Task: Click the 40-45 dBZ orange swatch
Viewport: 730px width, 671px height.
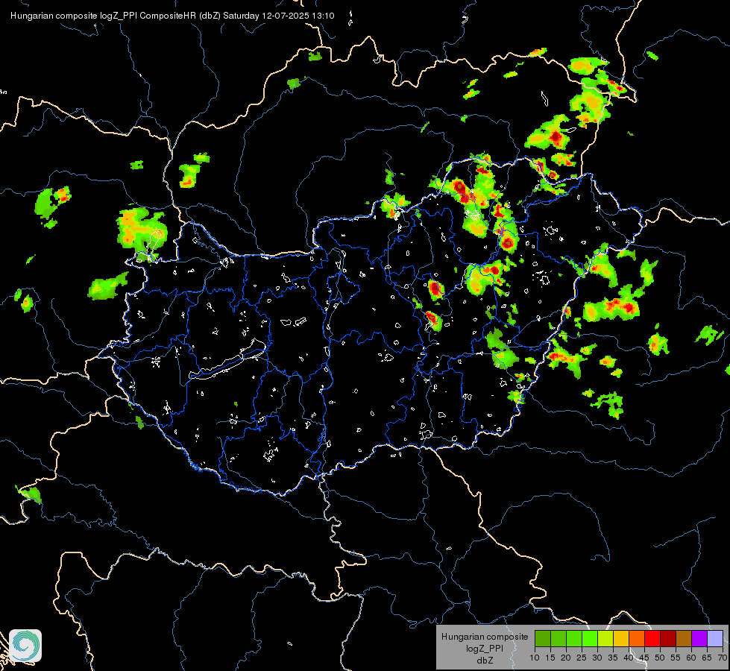Action: coord(637,639)
